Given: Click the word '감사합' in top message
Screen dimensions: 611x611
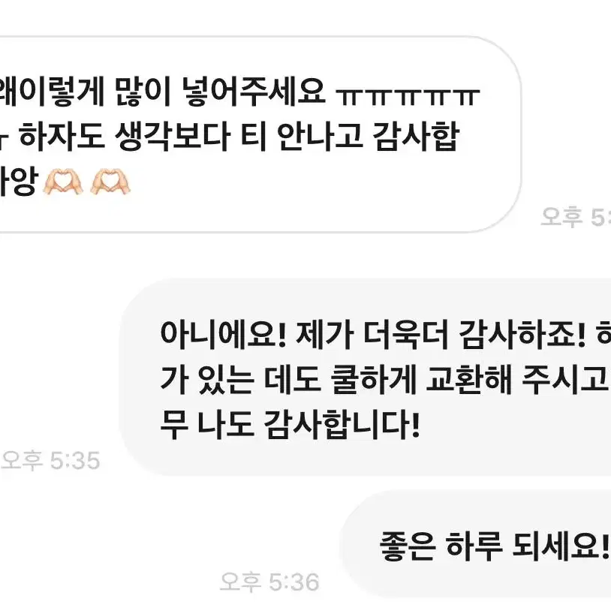Looking at the screenshot, I should tap(416, 137).
